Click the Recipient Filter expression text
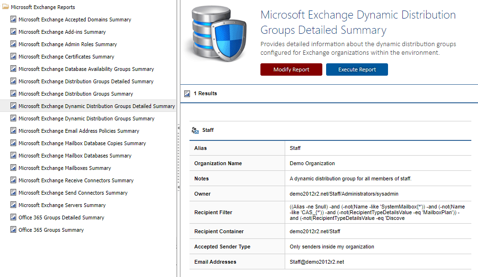This screenshot has height=277, width=478. tap(377, 212)
